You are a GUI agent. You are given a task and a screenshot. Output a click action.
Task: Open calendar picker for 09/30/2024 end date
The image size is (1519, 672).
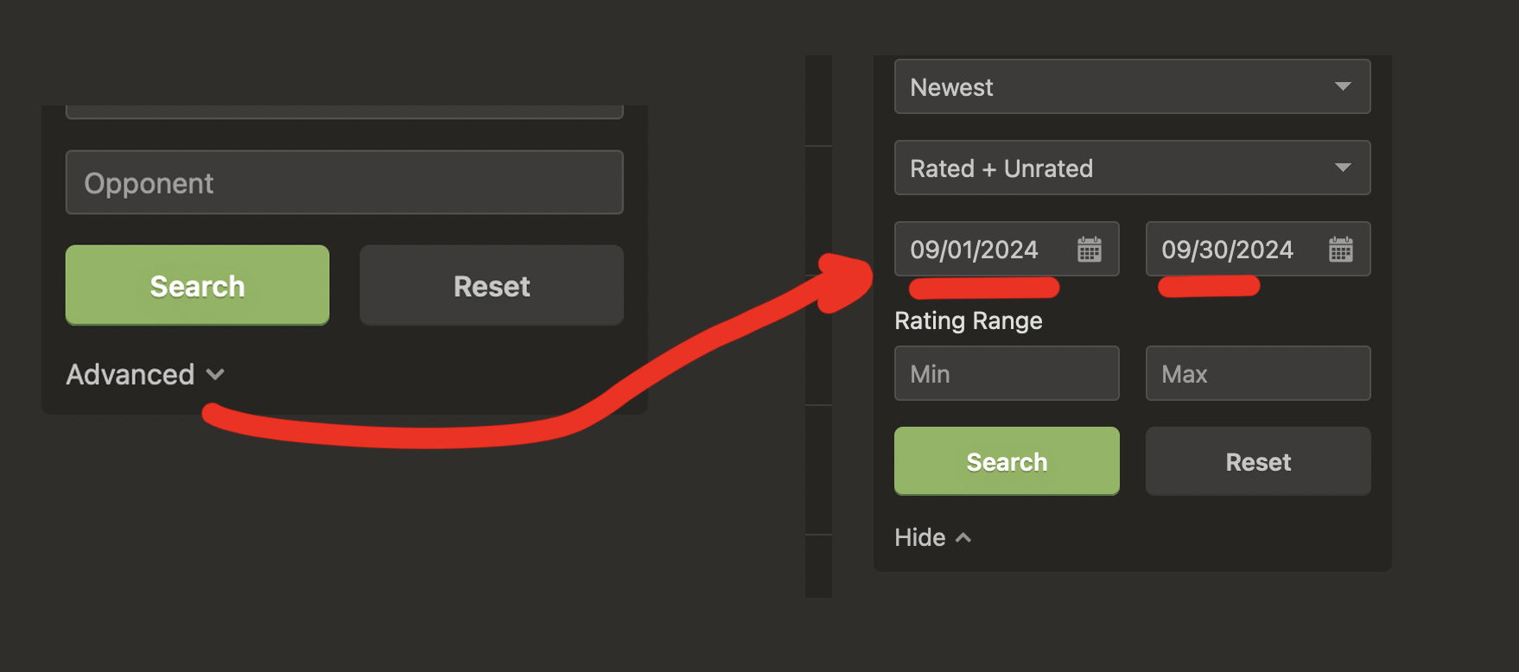(1340, 250)
